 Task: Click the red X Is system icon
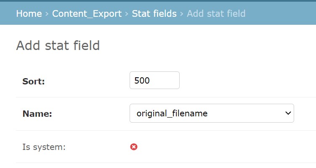click(134, 147)
